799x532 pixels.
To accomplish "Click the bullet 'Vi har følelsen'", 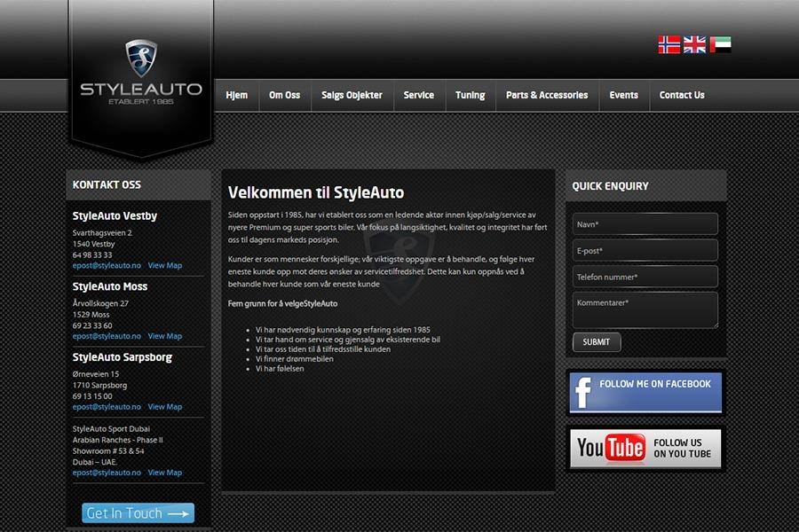I will [x=280, y=369].
